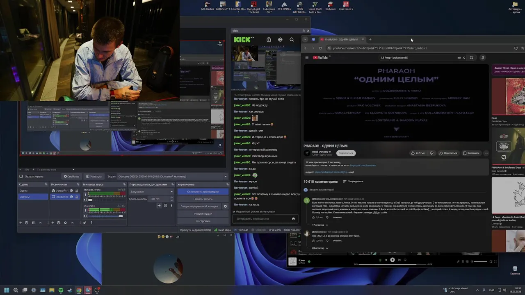
Task: Mute the Mic/Aux speaker icon in OBS mixer
Action: (85, 216)
